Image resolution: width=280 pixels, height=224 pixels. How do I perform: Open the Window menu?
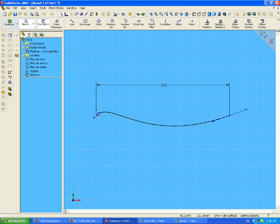tap(72, 8)
